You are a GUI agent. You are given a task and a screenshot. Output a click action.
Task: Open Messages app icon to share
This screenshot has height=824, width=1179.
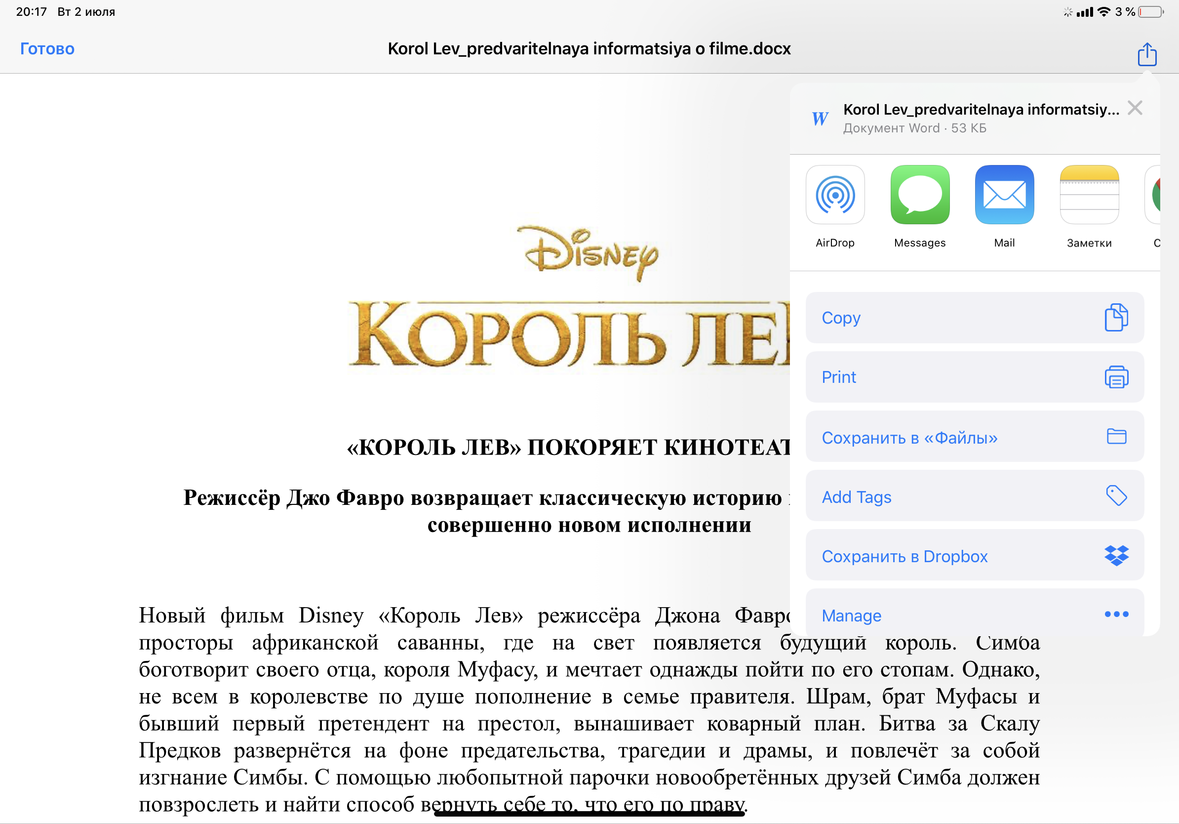(x=920, y=195)
